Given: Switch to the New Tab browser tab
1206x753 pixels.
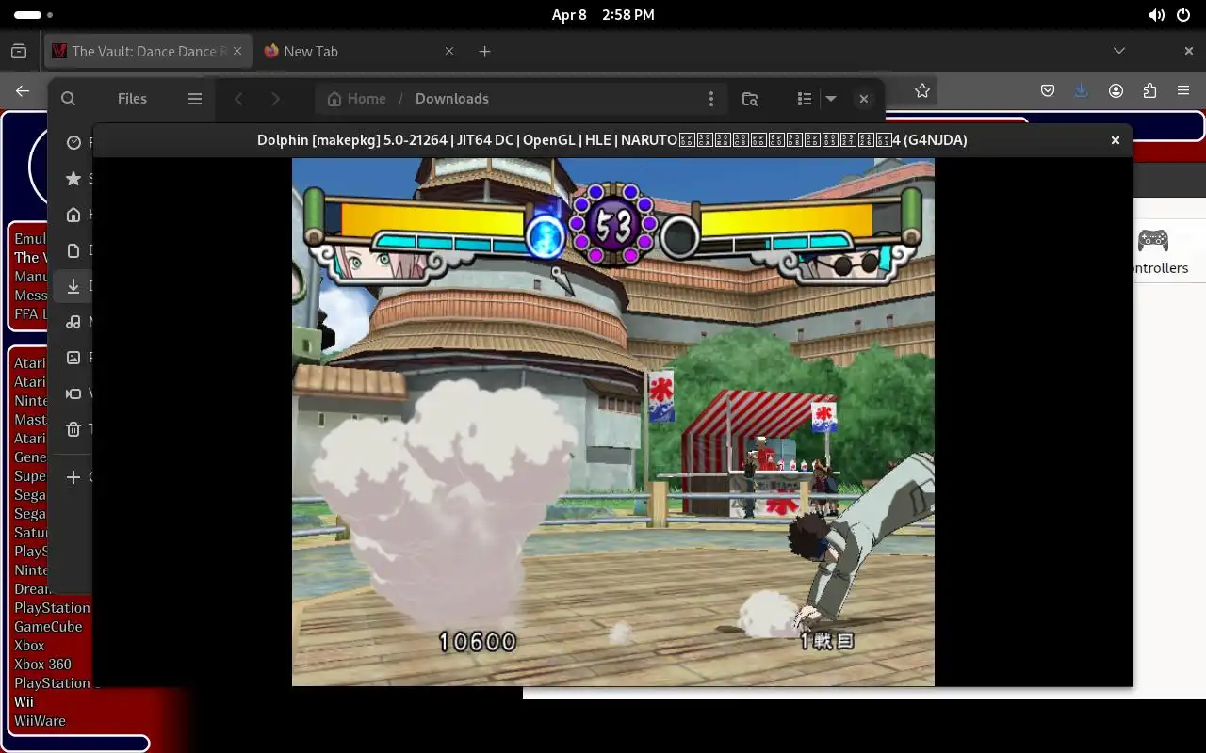Looking at the screenshot, I should [x=358, y=52].
